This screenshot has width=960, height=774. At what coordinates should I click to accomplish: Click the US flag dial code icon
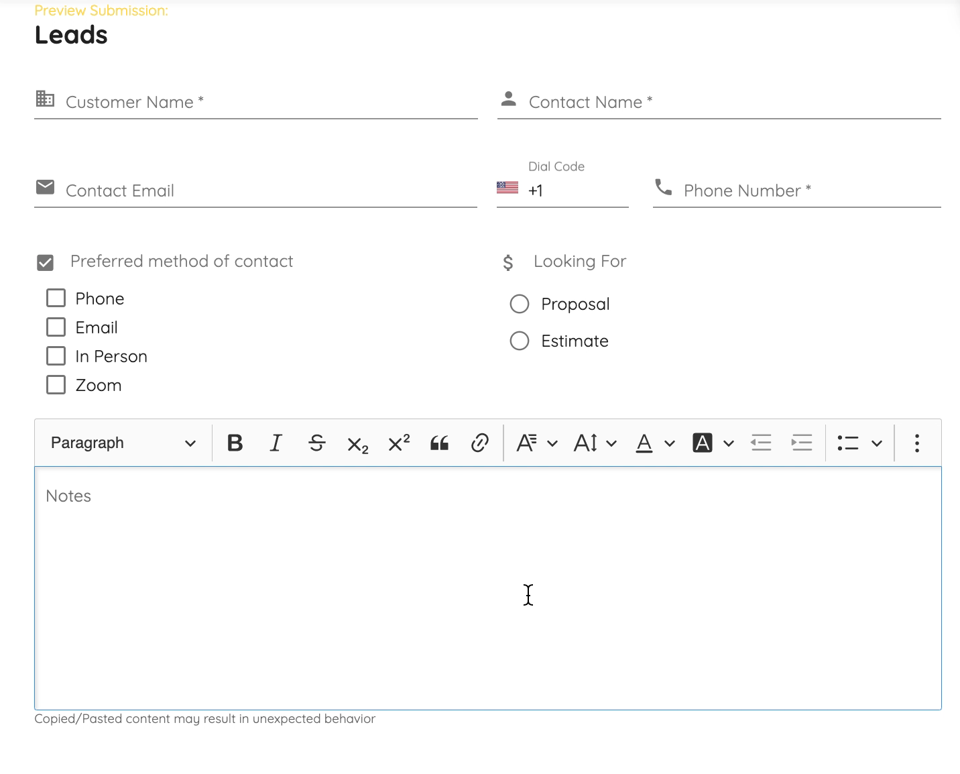[507, 188]
